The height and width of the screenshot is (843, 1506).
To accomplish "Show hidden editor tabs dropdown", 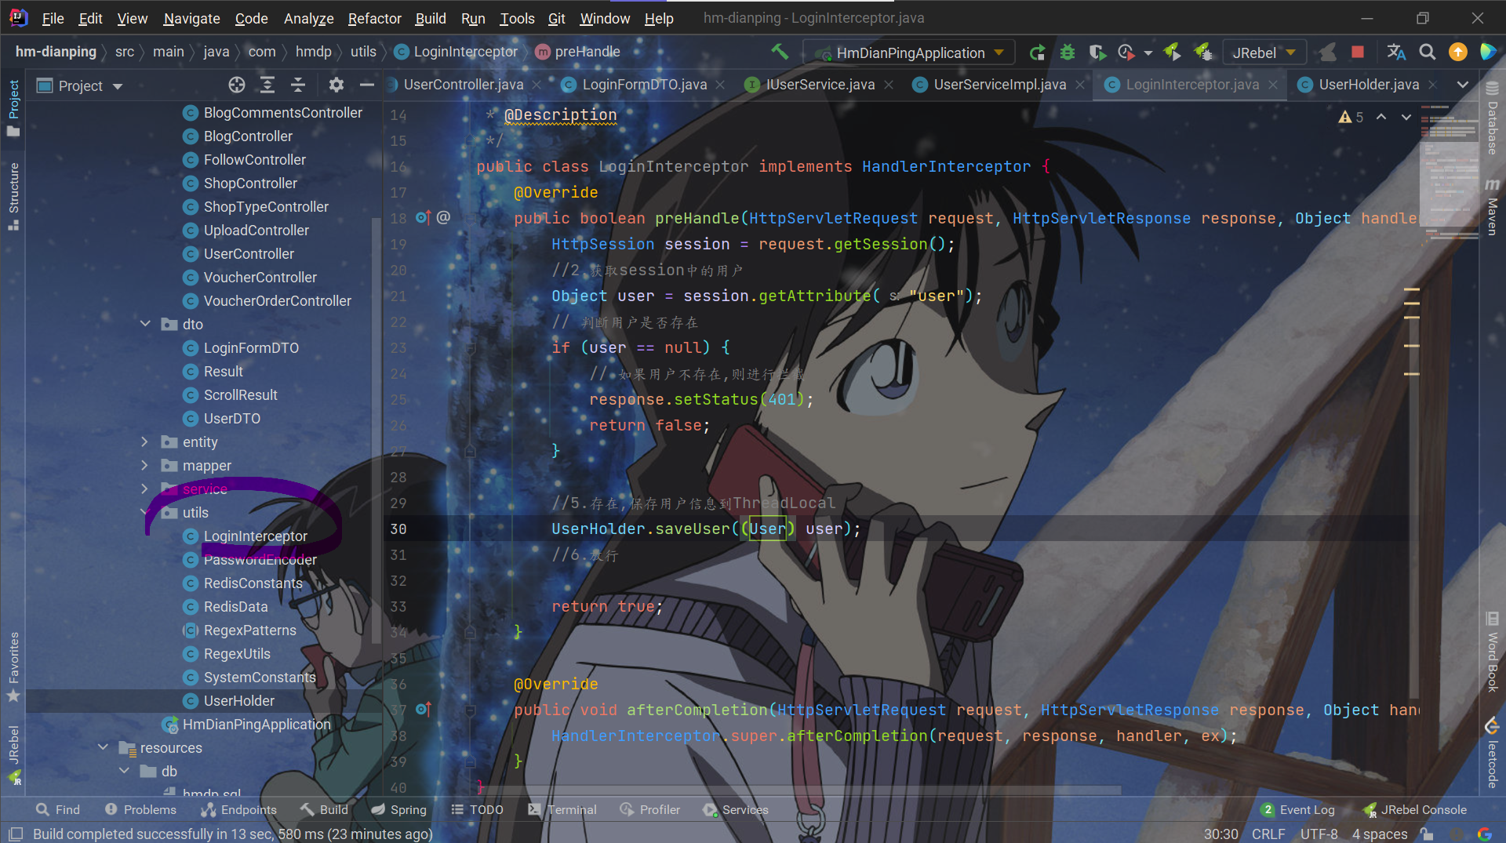I will [1462, 85].
